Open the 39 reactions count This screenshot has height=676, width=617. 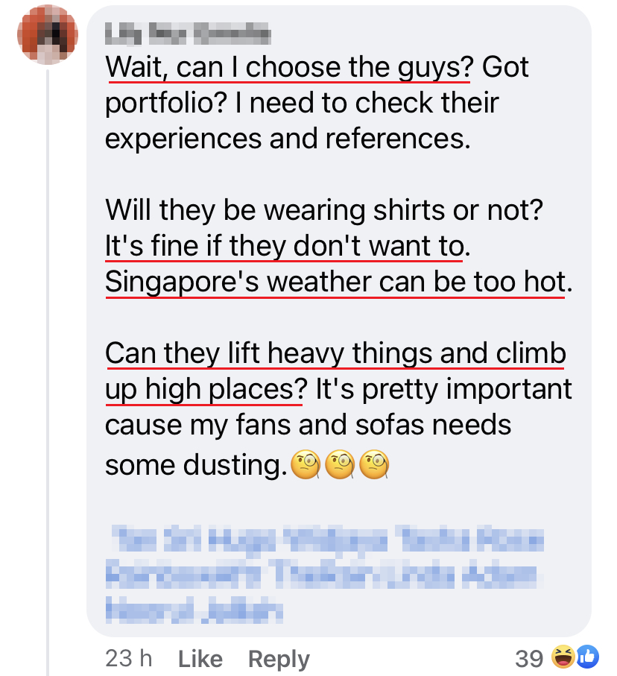tap(529, 659)
